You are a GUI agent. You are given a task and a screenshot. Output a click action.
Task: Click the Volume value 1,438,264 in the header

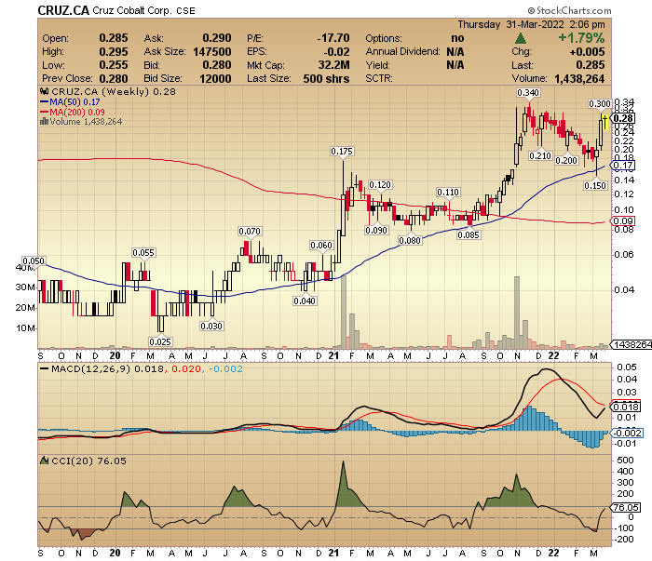[579, 78]
